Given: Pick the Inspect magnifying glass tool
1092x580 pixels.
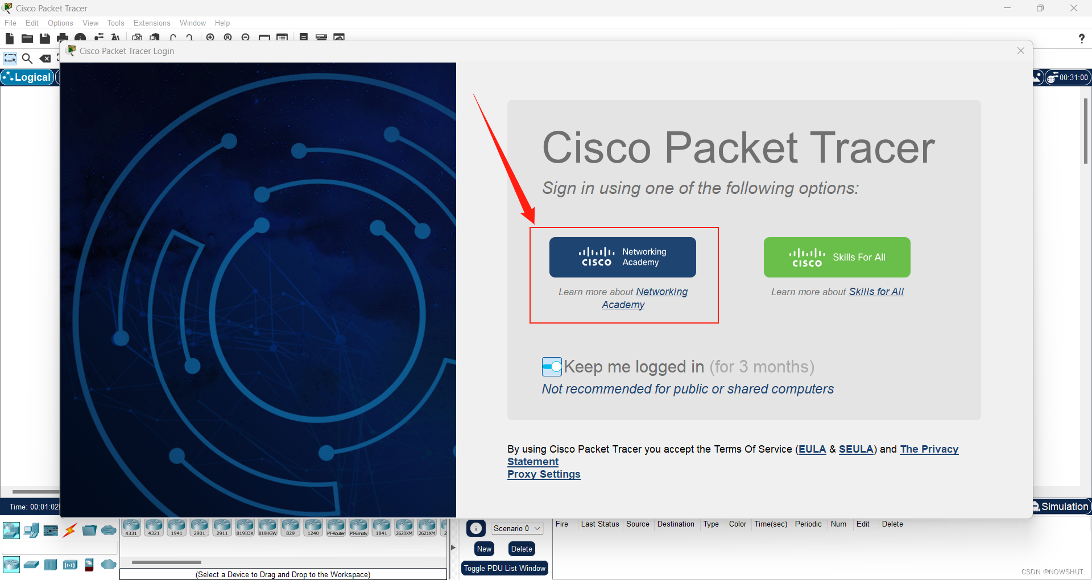Looking at the screenshot, I should (27, 58).
